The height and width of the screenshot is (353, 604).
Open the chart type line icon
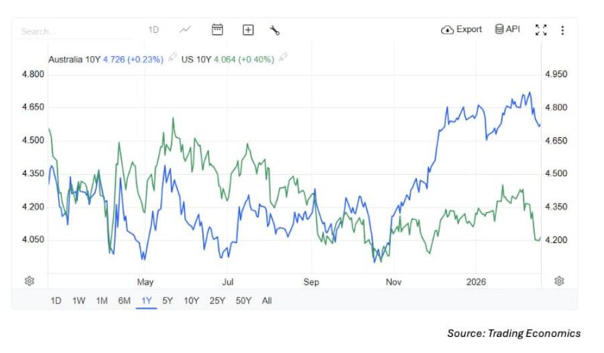[x=186, y=29]
